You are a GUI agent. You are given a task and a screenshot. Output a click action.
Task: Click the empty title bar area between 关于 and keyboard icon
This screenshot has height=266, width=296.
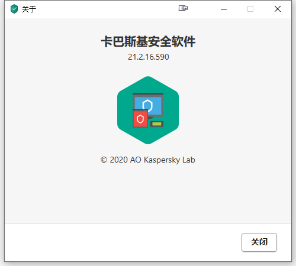pyautogui.click(x=107, y=9)
